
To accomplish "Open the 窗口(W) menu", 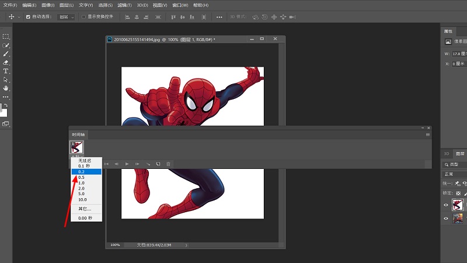I will click(180, 5).
